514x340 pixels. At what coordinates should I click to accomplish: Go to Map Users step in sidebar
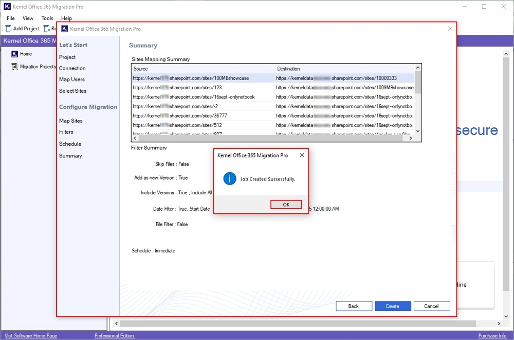[72, 79]
